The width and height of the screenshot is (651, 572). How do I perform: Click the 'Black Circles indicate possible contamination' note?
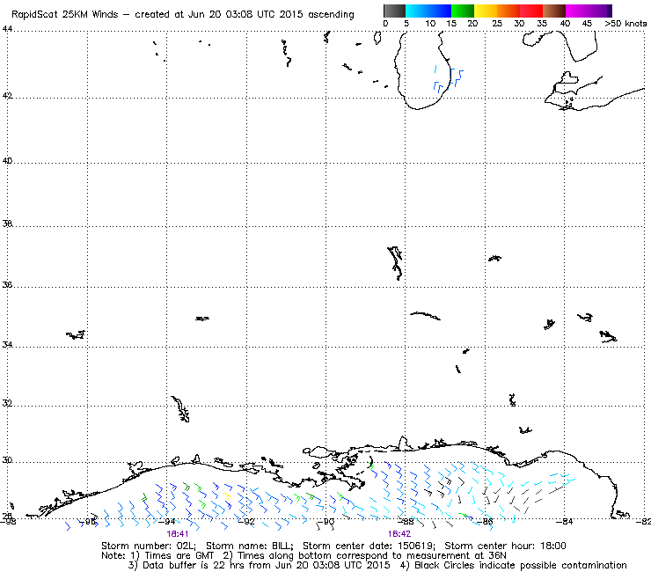point(521,565)
